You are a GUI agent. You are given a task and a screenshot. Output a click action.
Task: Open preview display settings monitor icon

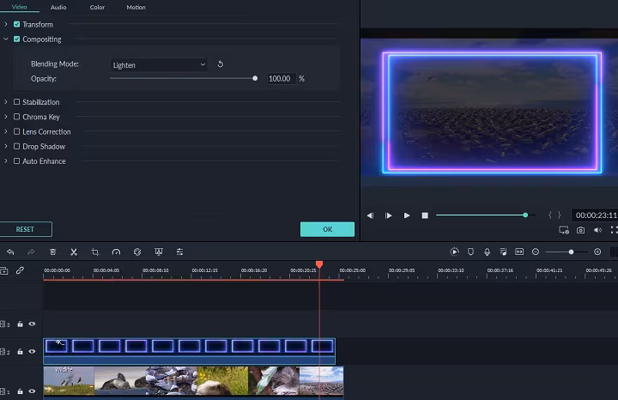pos(564,230)
